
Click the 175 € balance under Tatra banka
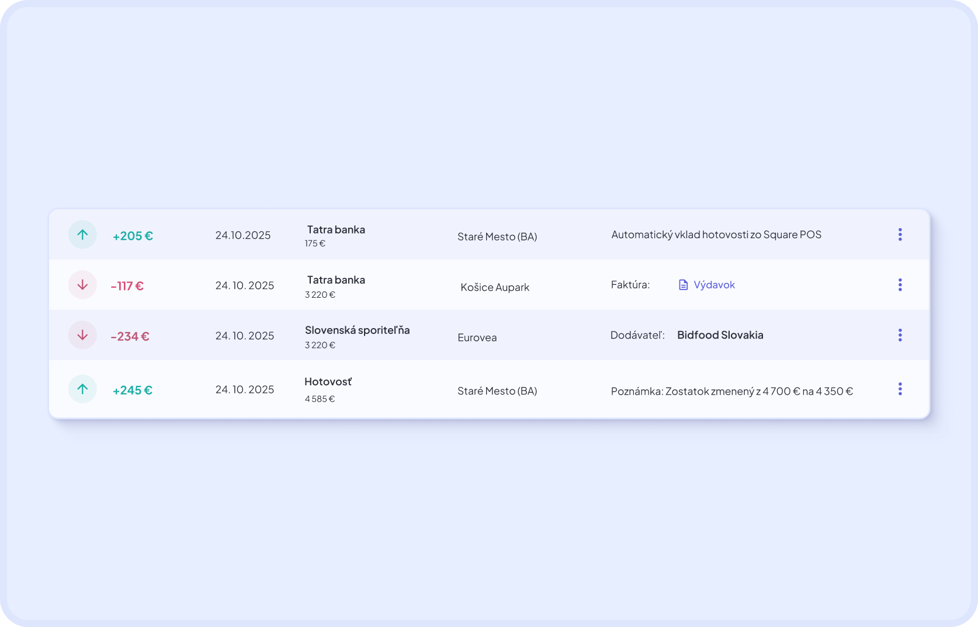[315, 243]
